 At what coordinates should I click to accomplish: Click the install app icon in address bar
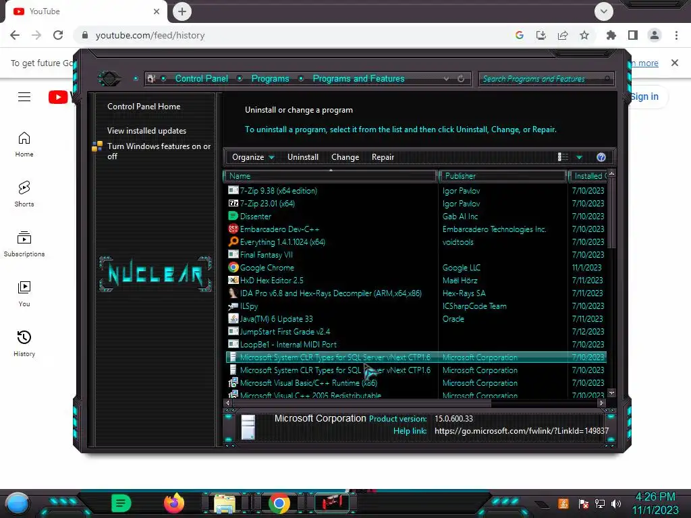541,35
